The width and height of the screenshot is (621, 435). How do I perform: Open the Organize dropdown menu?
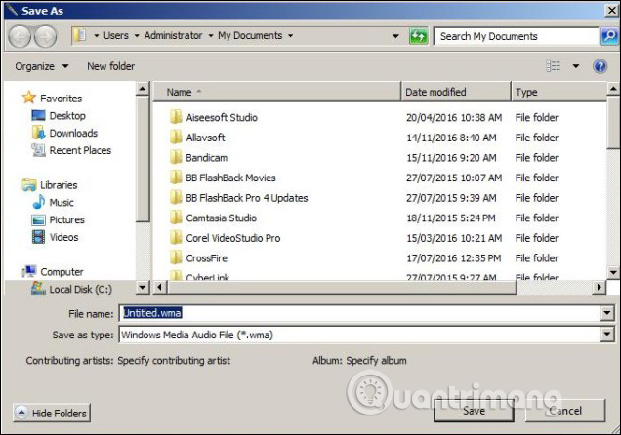[42, 66]
